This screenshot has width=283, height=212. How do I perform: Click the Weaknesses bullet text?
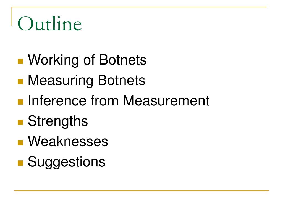[68, 141]
